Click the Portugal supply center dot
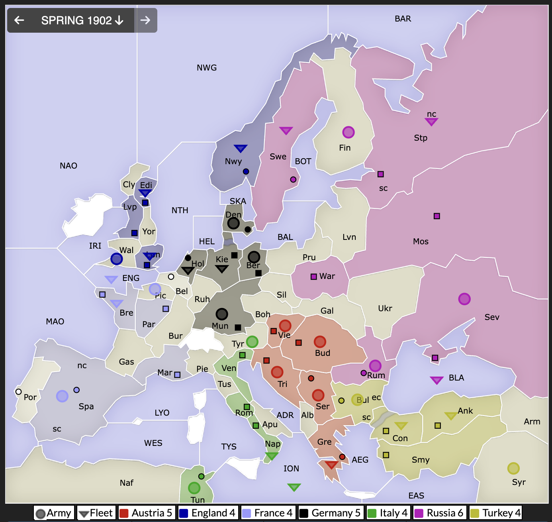The height and width of the screenshot is (522, 552). click(18, 392)
